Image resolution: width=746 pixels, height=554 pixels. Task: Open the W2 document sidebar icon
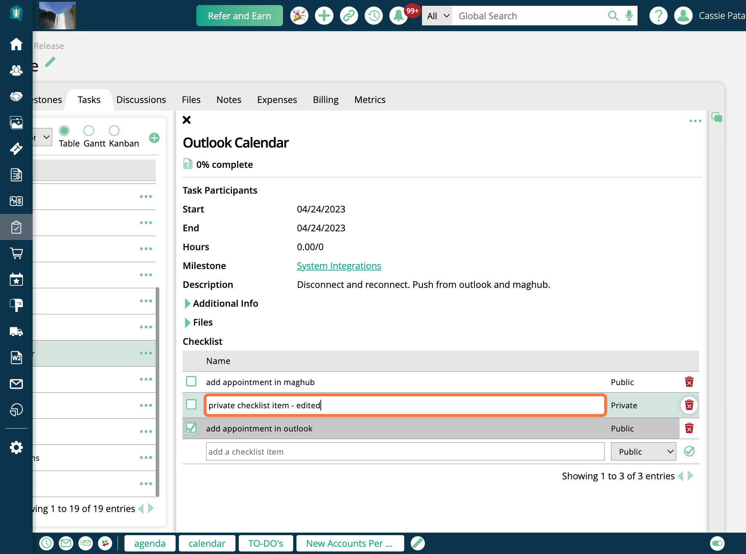[x=16, y=357]
